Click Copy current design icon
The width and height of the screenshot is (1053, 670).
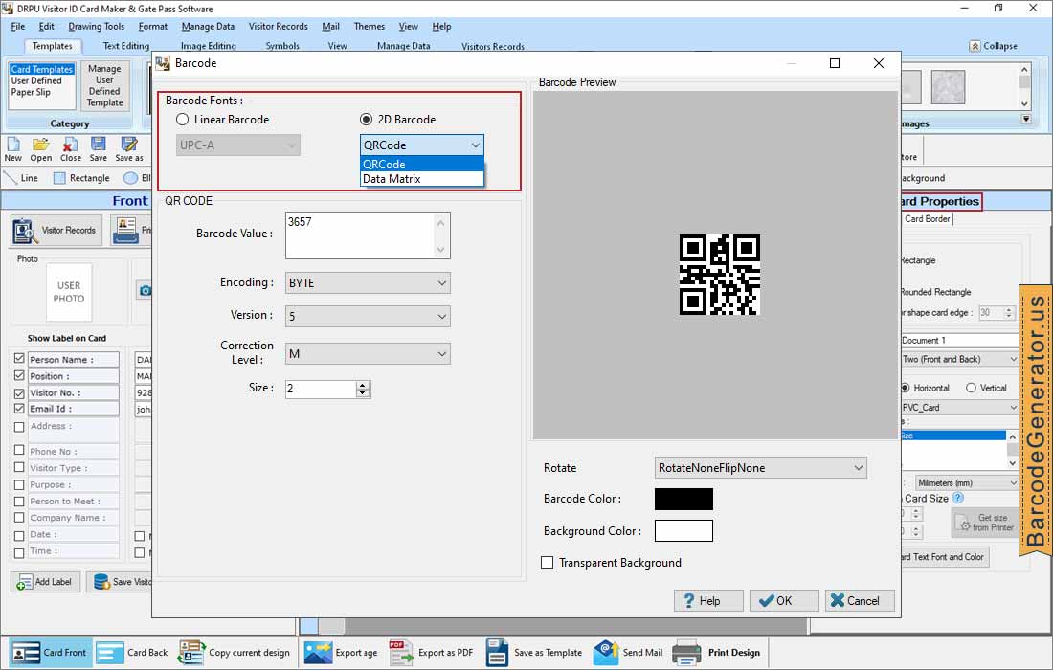pyautogui.click(x=191, y=653)
